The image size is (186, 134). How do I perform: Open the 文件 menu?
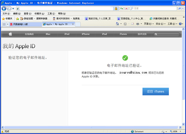point(6,14)
